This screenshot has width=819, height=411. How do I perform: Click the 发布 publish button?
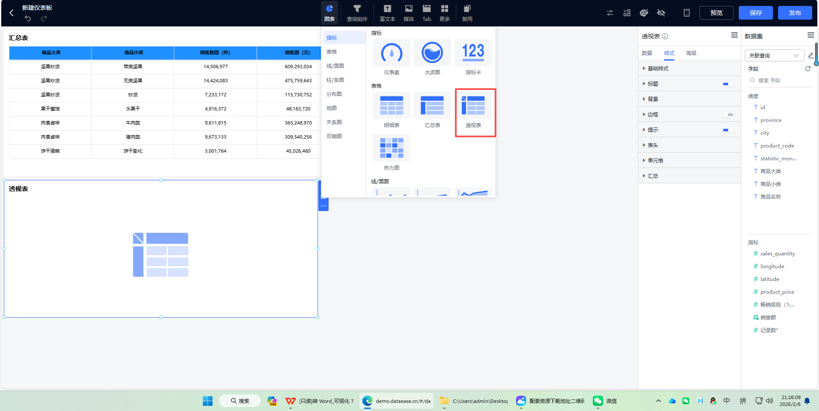click(x=795, y=13)
